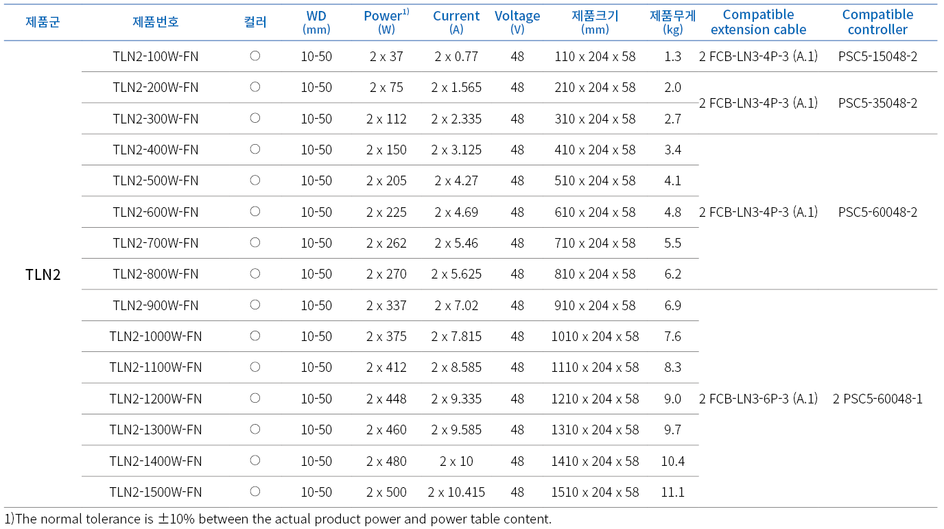Click the 1510 x 204 x 58 size cell
The width and height of the screenshot is (944, 529).
[x=595, y=492]
